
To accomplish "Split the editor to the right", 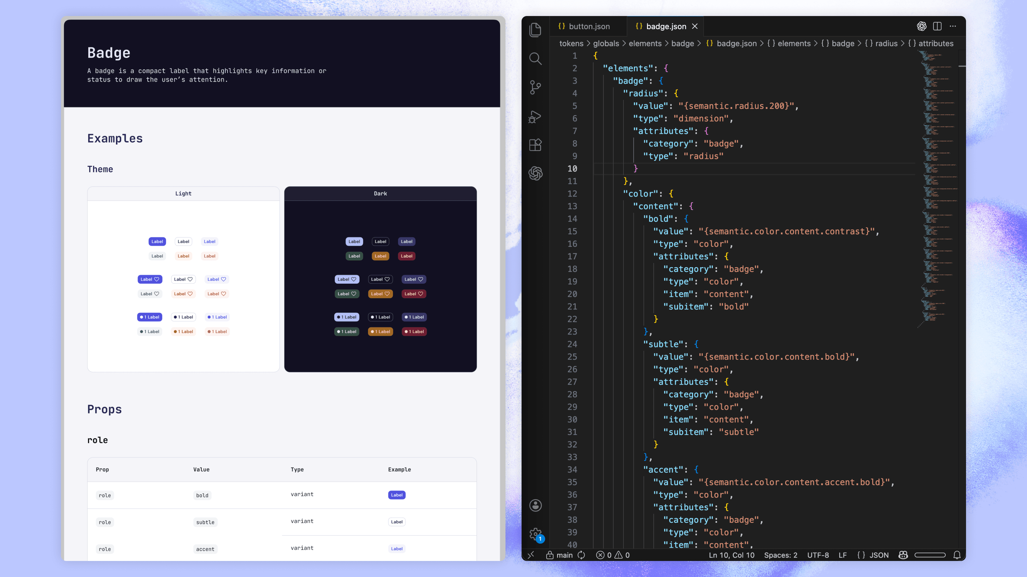I will (937, 26).
